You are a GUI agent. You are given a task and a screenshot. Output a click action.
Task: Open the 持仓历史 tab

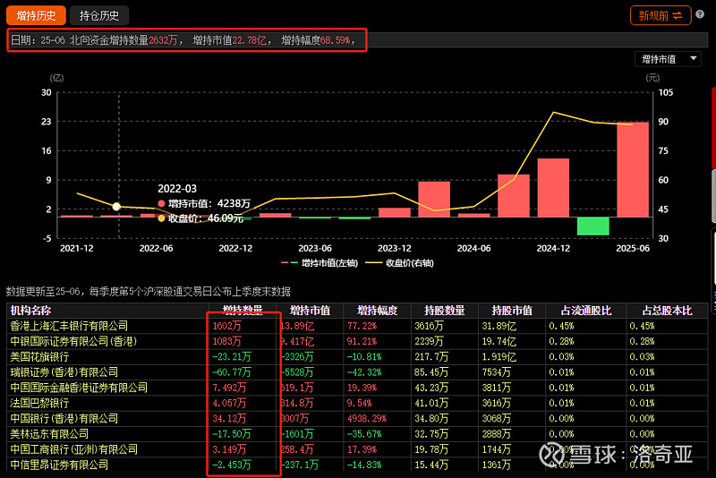pos(99,15)
